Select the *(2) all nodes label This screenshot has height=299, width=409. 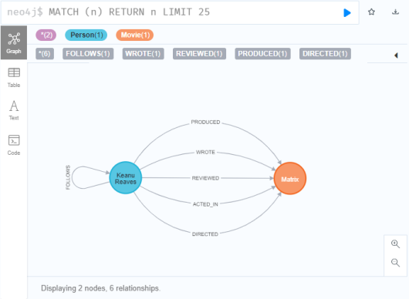46,35
